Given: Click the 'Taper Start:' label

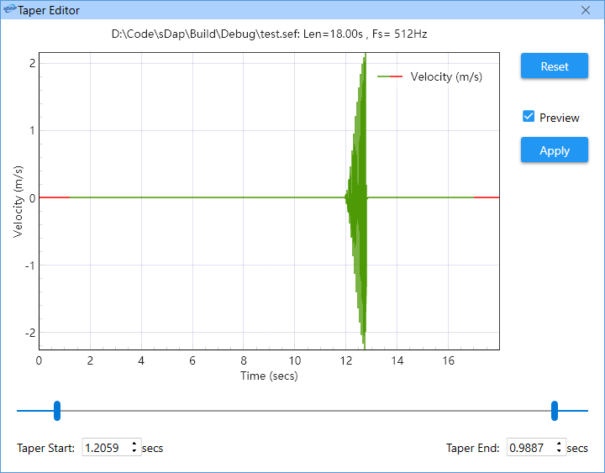Looking at the screenshot, I should tap(45, 448).
